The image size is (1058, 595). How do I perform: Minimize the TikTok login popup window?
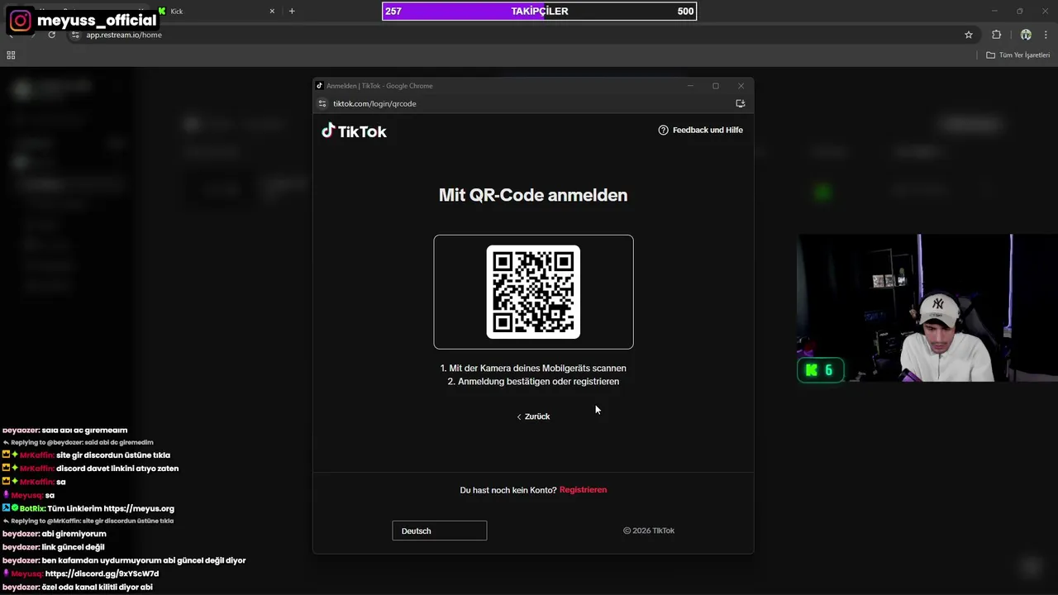click(690, 86)
